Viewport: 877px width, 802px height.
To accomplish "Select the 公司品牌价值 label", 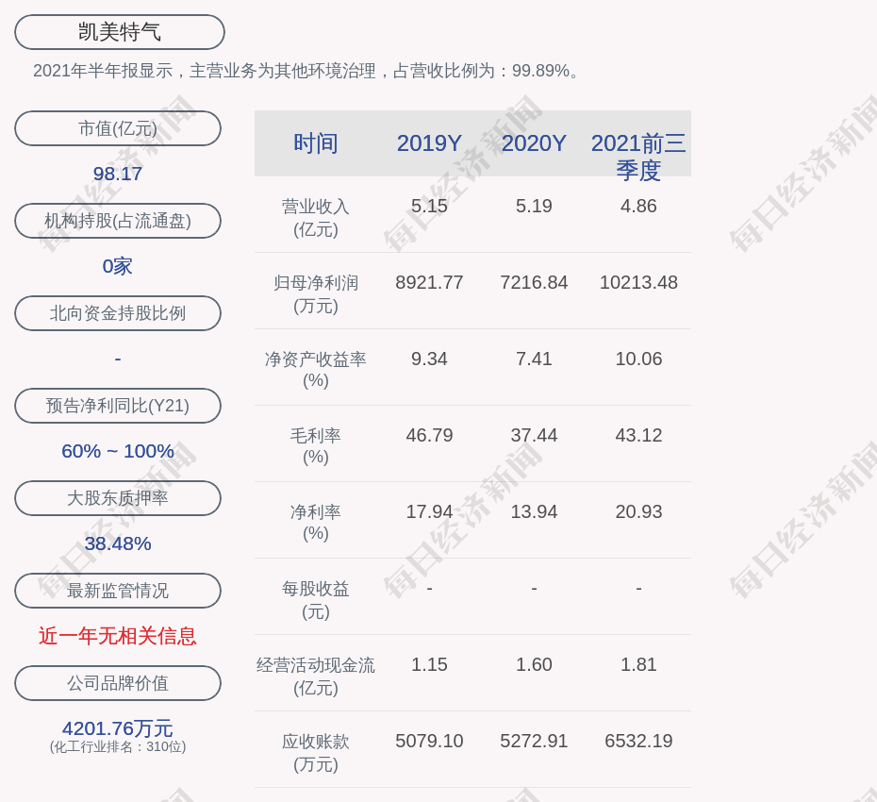I will click(x=118, y=683).
